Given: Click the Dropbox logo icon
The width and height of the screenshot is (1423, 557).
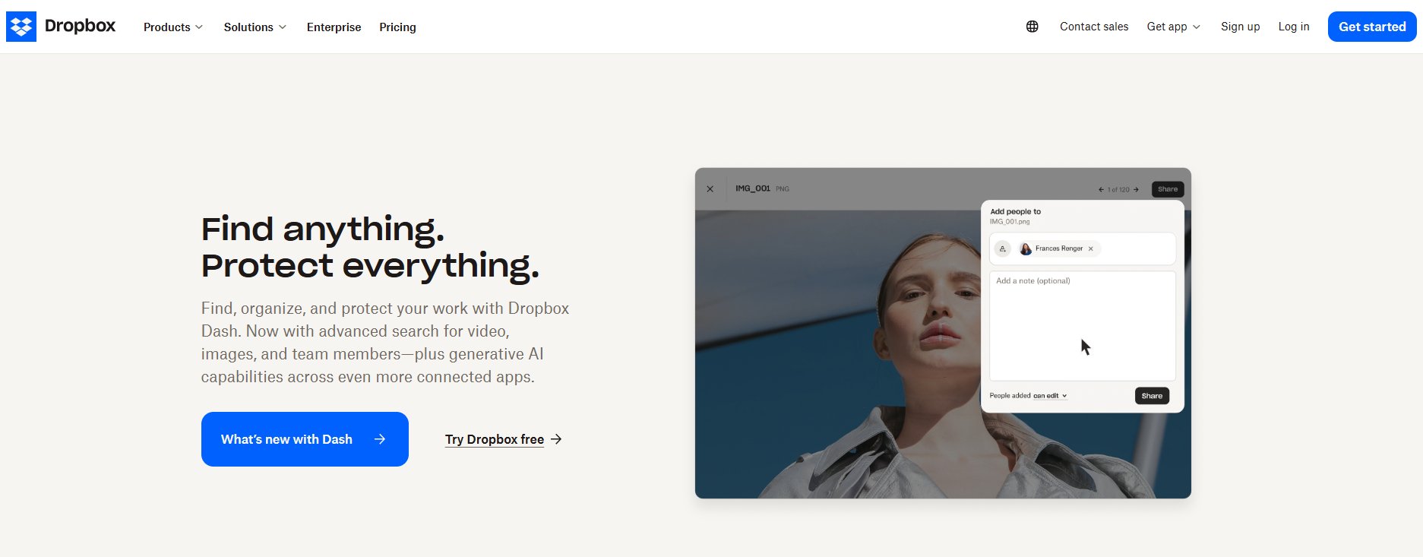Looking at the screenshot, I should coord(21,27).
